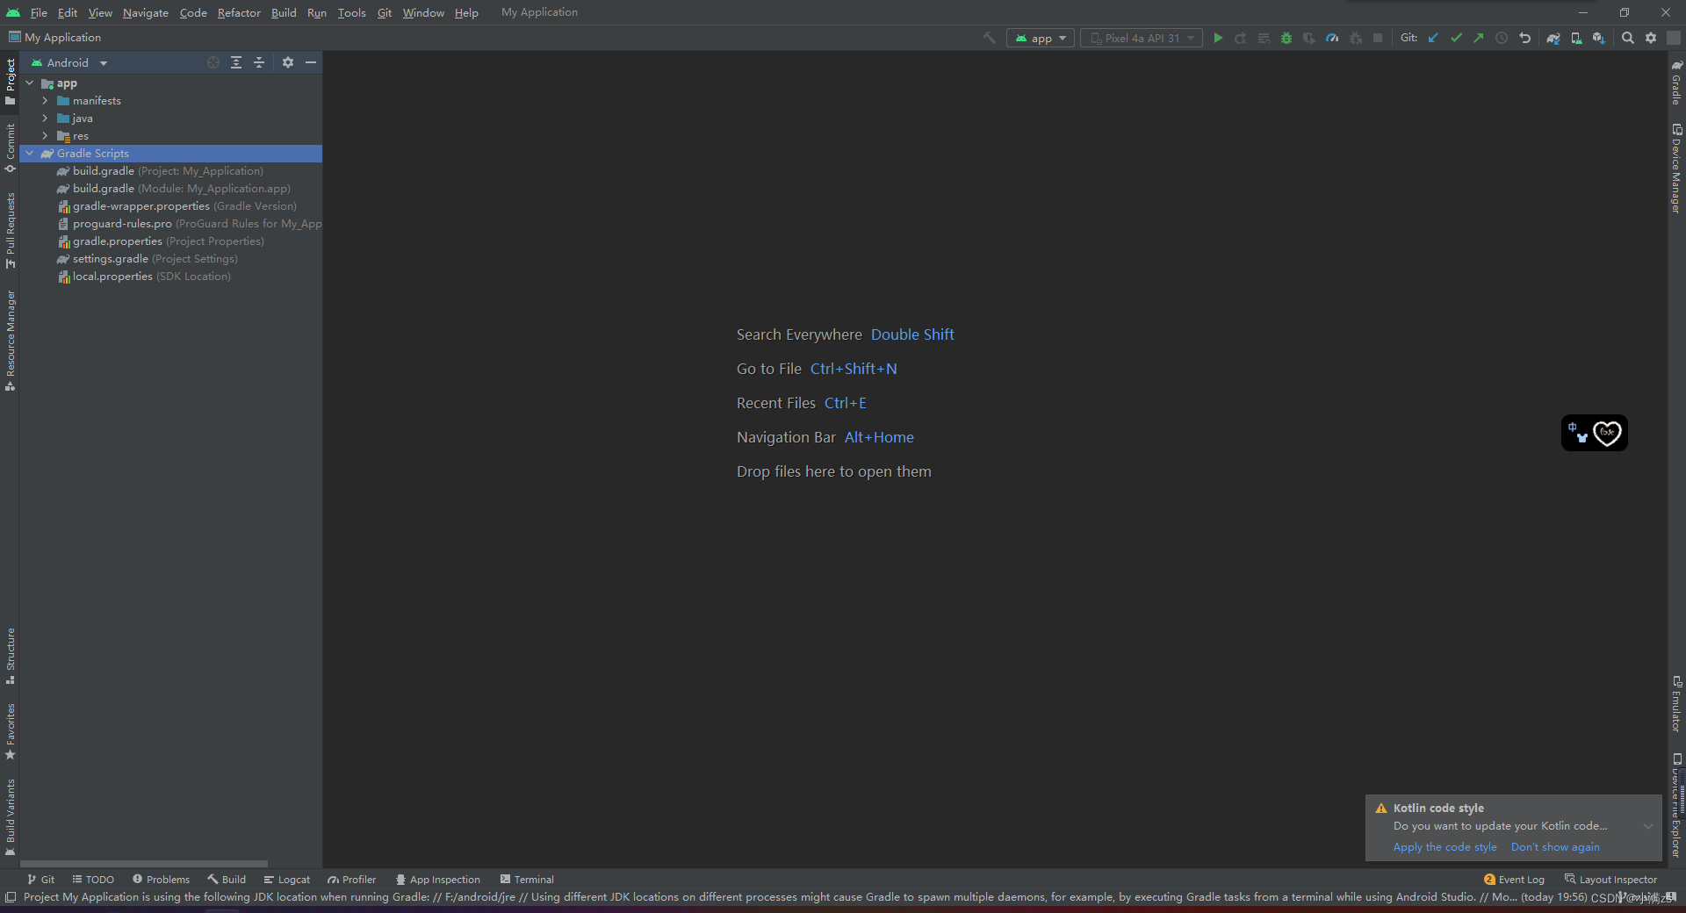The width and height of the screenshot is (1686, 913).
Task: Open the Tools menu
Action: (351, 12)
